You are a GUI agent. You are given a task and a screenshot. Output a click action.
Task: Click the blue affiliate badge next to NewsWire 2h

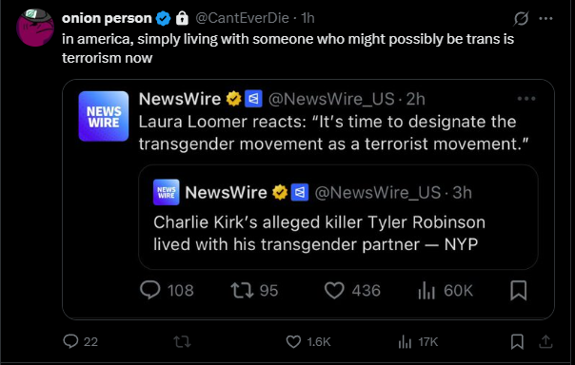pos(253,99)
